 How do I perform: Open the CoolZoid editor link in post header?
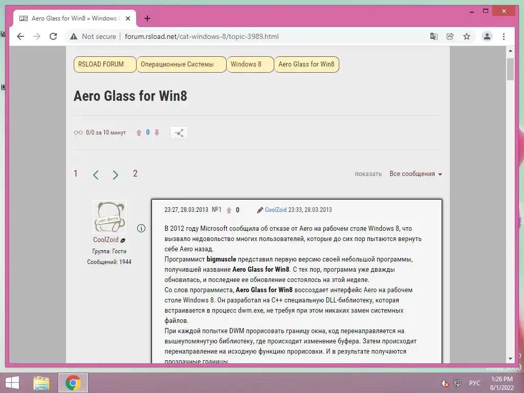click(276, 210)
